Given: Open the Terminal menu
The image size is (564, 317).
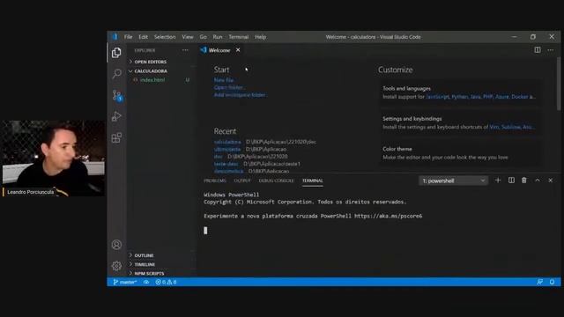Looking at the screenshot, I should point(239,37).
